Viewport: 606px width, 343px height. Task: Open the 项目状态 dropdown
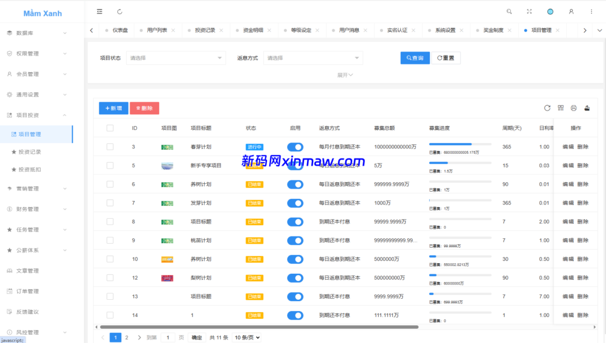tap(176, 58)
